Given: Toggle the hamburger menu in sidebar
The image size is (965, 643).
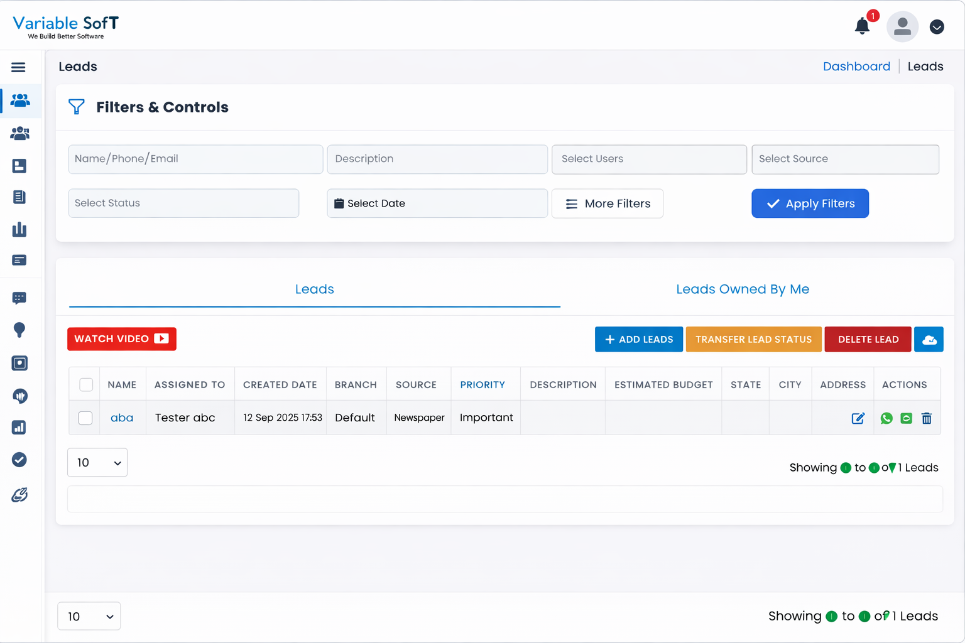Looking at the screenshot, I should [19, 67].
